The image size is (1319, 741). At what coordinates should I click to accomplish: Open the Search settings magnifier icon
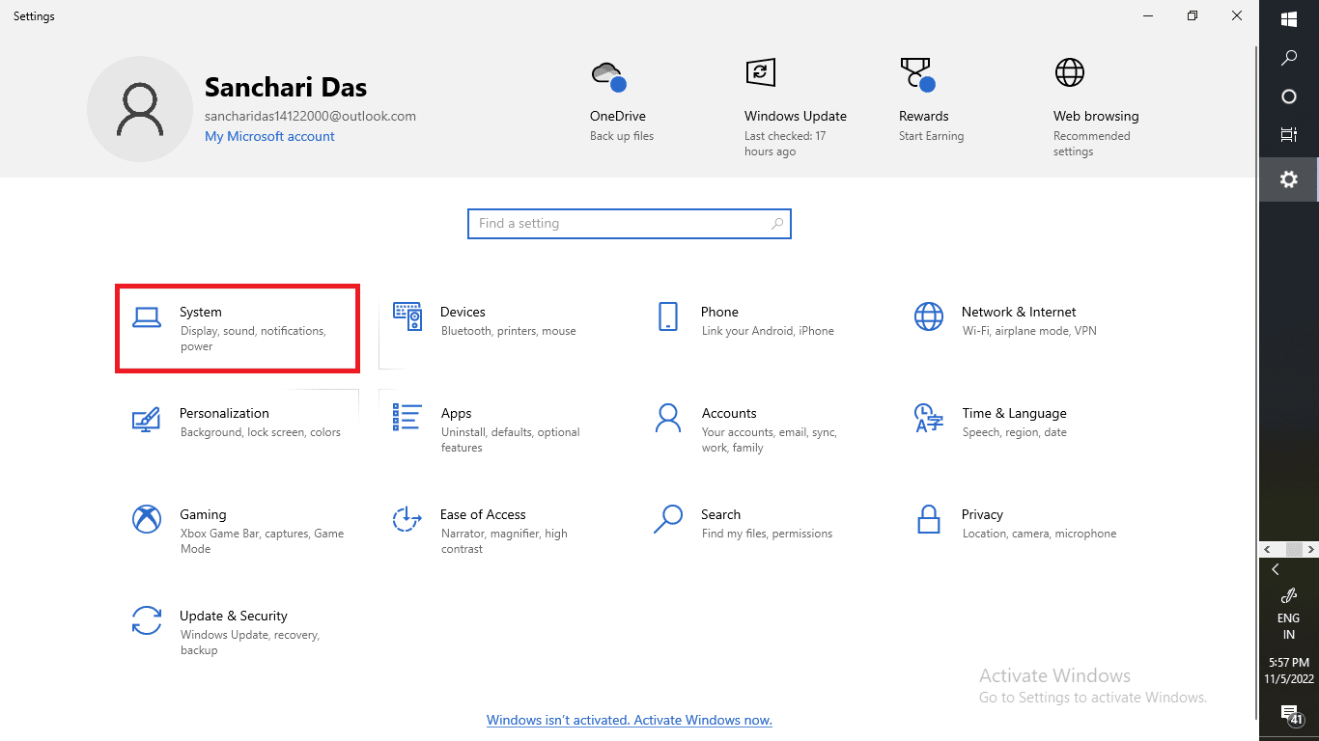click(x=667, y=519)
